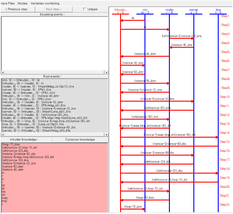Click the Step22 label in the diagram
This screenshot has width=233, height=214.
click(225, 204)
